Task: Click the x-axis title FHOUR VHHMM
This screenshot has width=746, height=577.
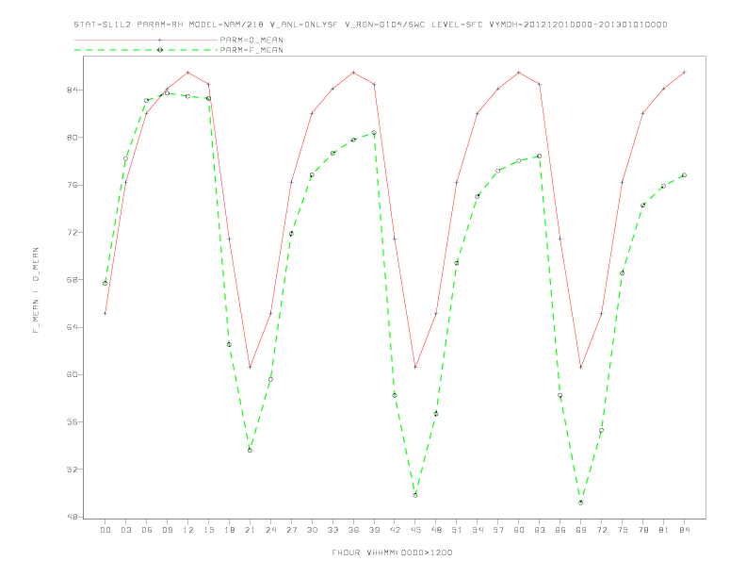Action: pyautogui.click(x=392, y=552)
